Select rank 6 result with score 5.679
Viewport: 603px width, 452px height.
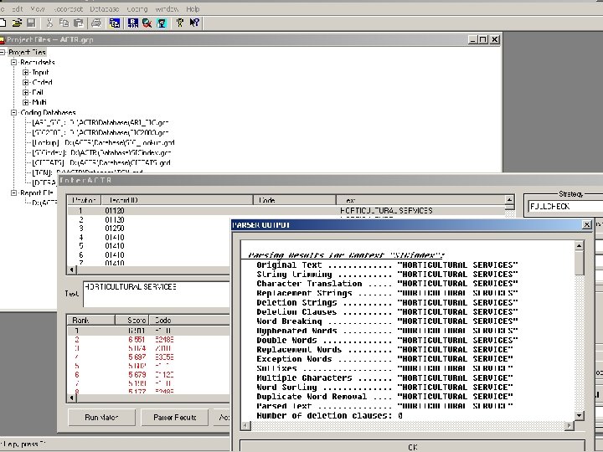click(149, 375)
